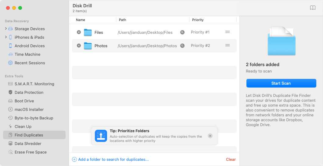Click the 2 item(s) subtitle
The image size is (323, 166).
[x=80, y=11]
